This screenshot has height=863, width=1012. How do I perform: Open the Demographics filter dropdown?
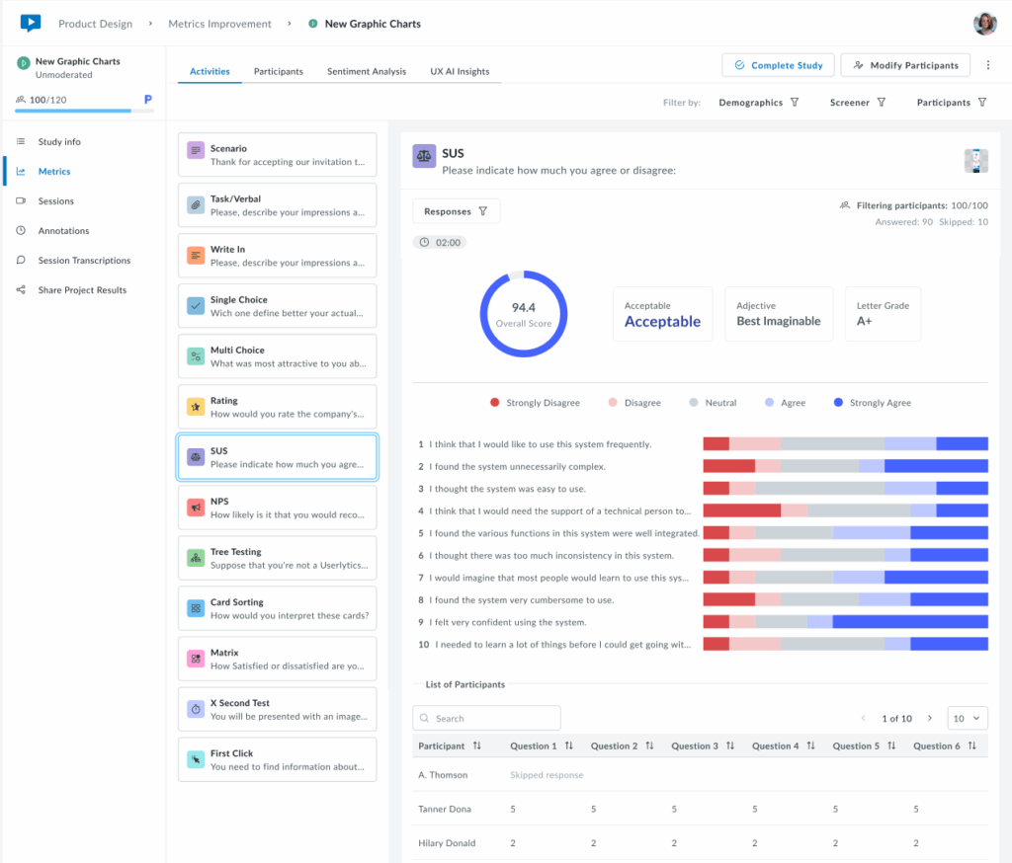[759, 102]
